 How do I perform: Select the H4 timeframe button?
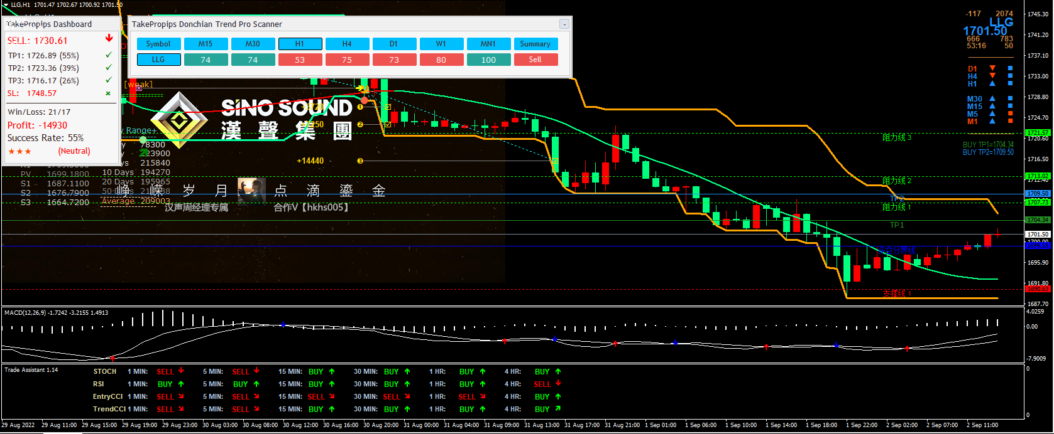pyautogui.click(x=347, y=44)
